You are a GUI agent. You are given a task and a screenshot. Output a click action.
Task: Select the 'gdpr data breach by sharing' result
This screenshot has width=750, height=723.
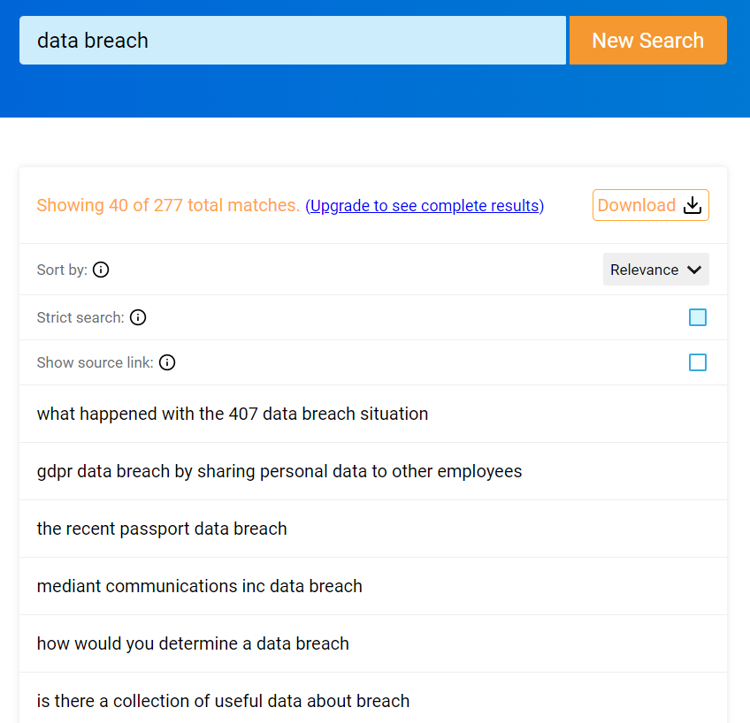(279, 471)
